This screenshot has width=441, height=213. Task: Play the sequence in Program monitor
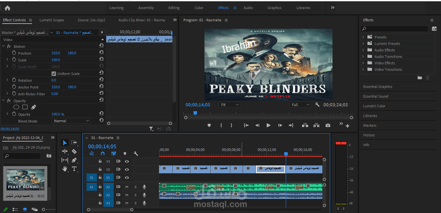click(x=268, y=125)
